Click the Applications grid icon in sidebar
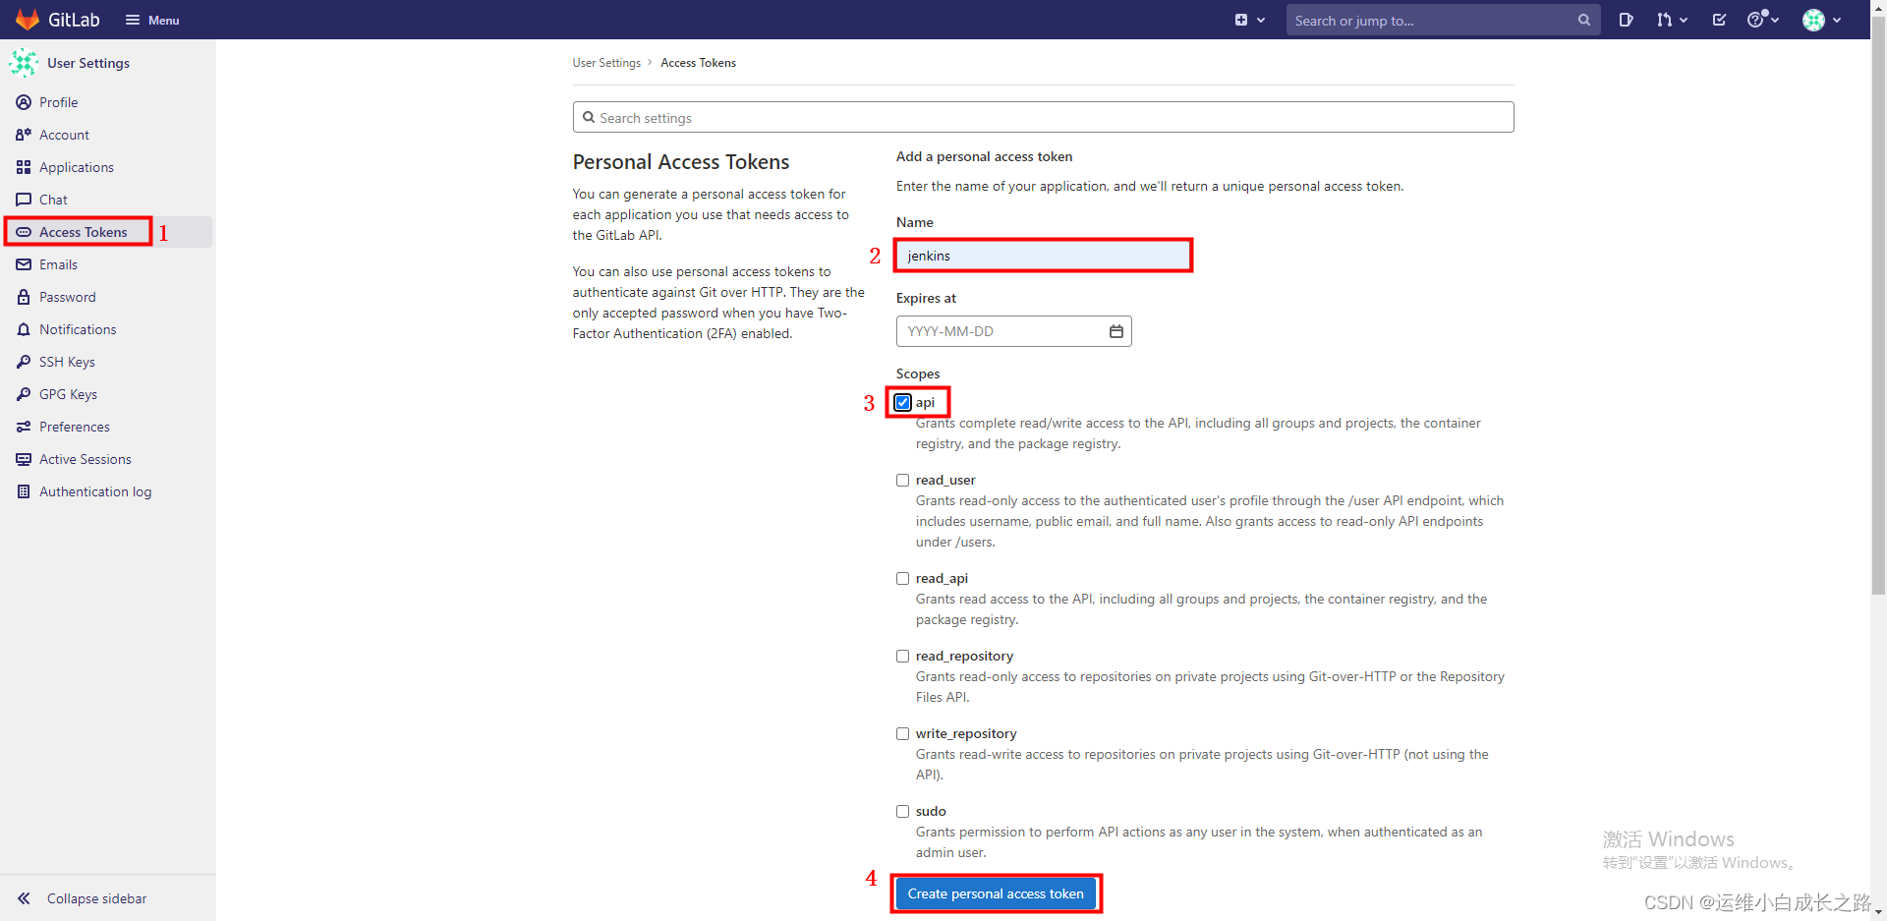 24,167
